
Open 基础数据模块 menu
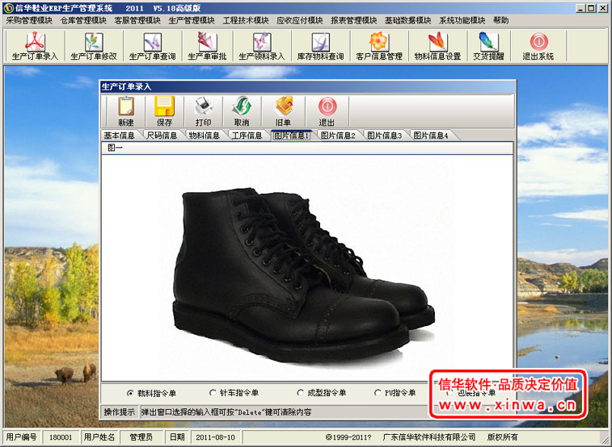tap(408, 21)
